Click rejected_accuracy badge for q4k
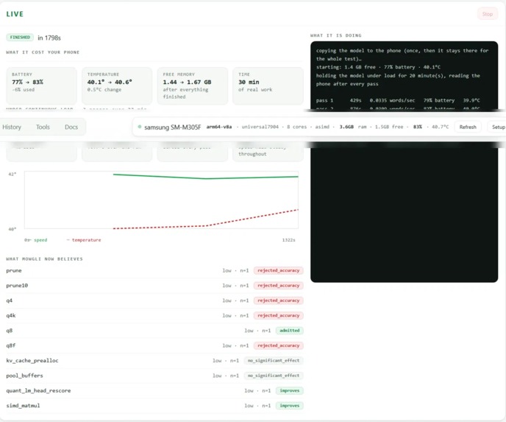This screenshot has width=506, height=422. pyautogui.click(x=278, y=315)
